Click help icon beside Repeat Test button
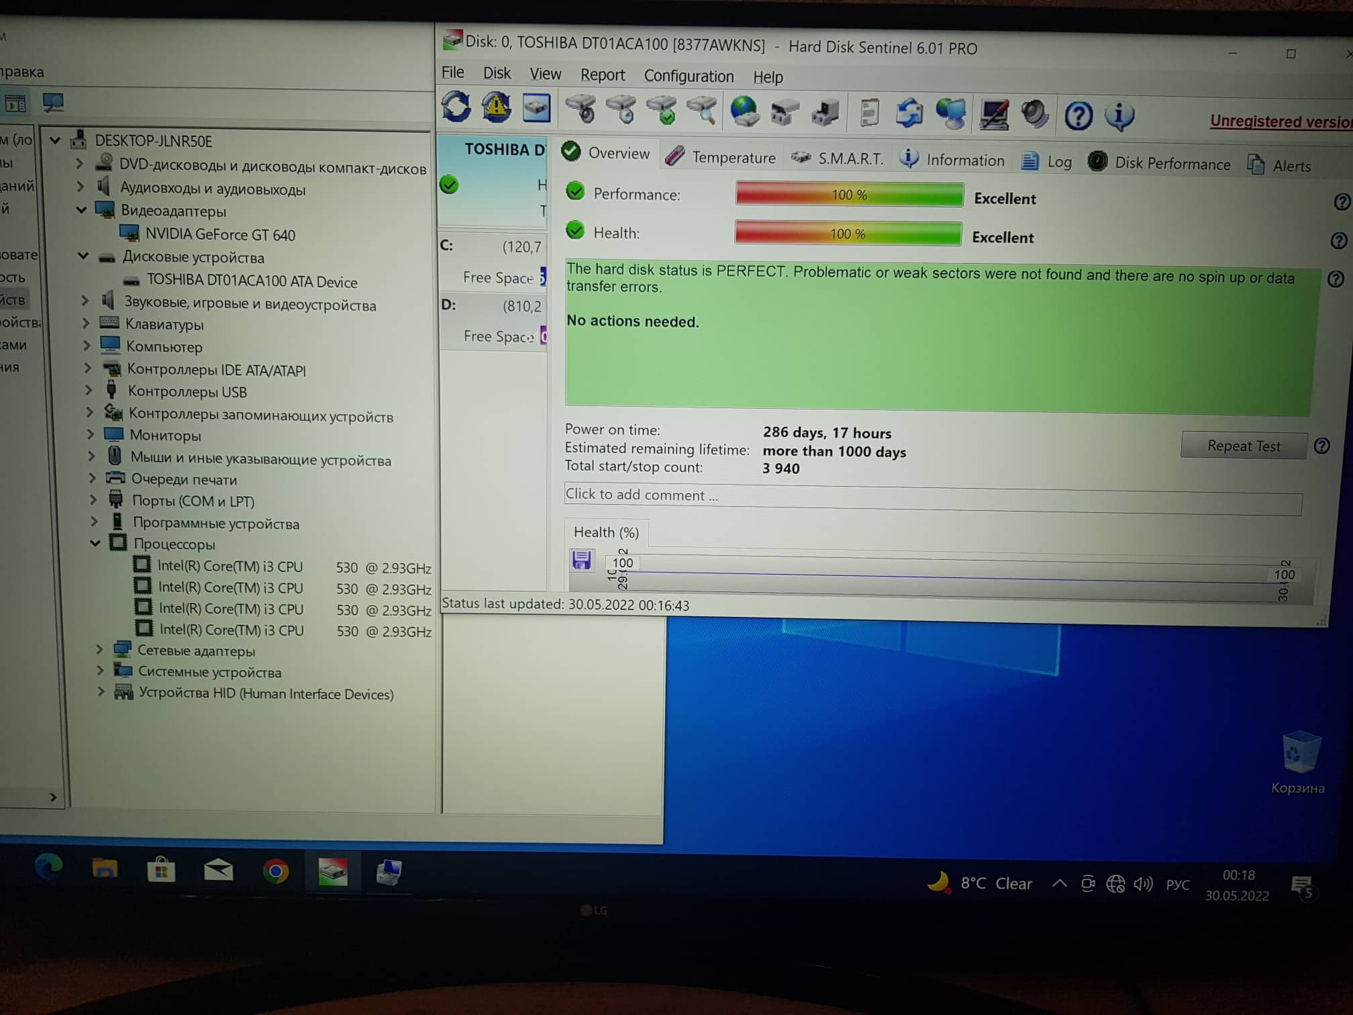 (x=1322, y=446)
